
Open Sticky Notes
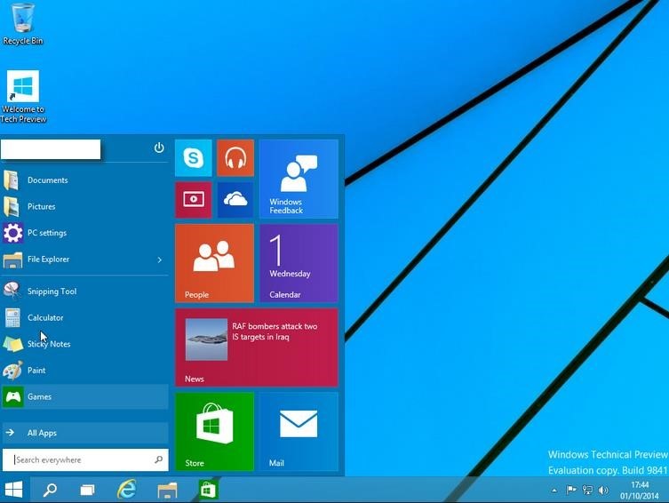[85, 344]
